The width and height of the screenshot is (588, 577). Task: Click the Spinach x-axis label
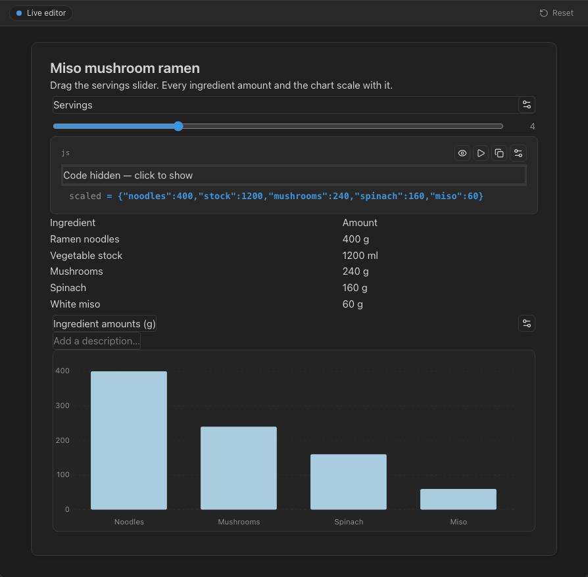pos(349,522)
